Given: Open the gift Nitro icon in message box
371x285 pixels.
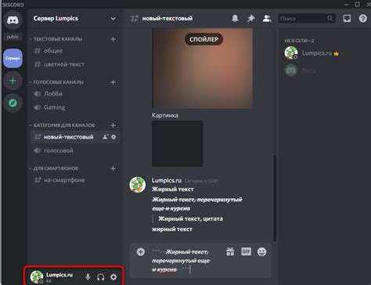Looking at the screenshot, I should [230, 252].
